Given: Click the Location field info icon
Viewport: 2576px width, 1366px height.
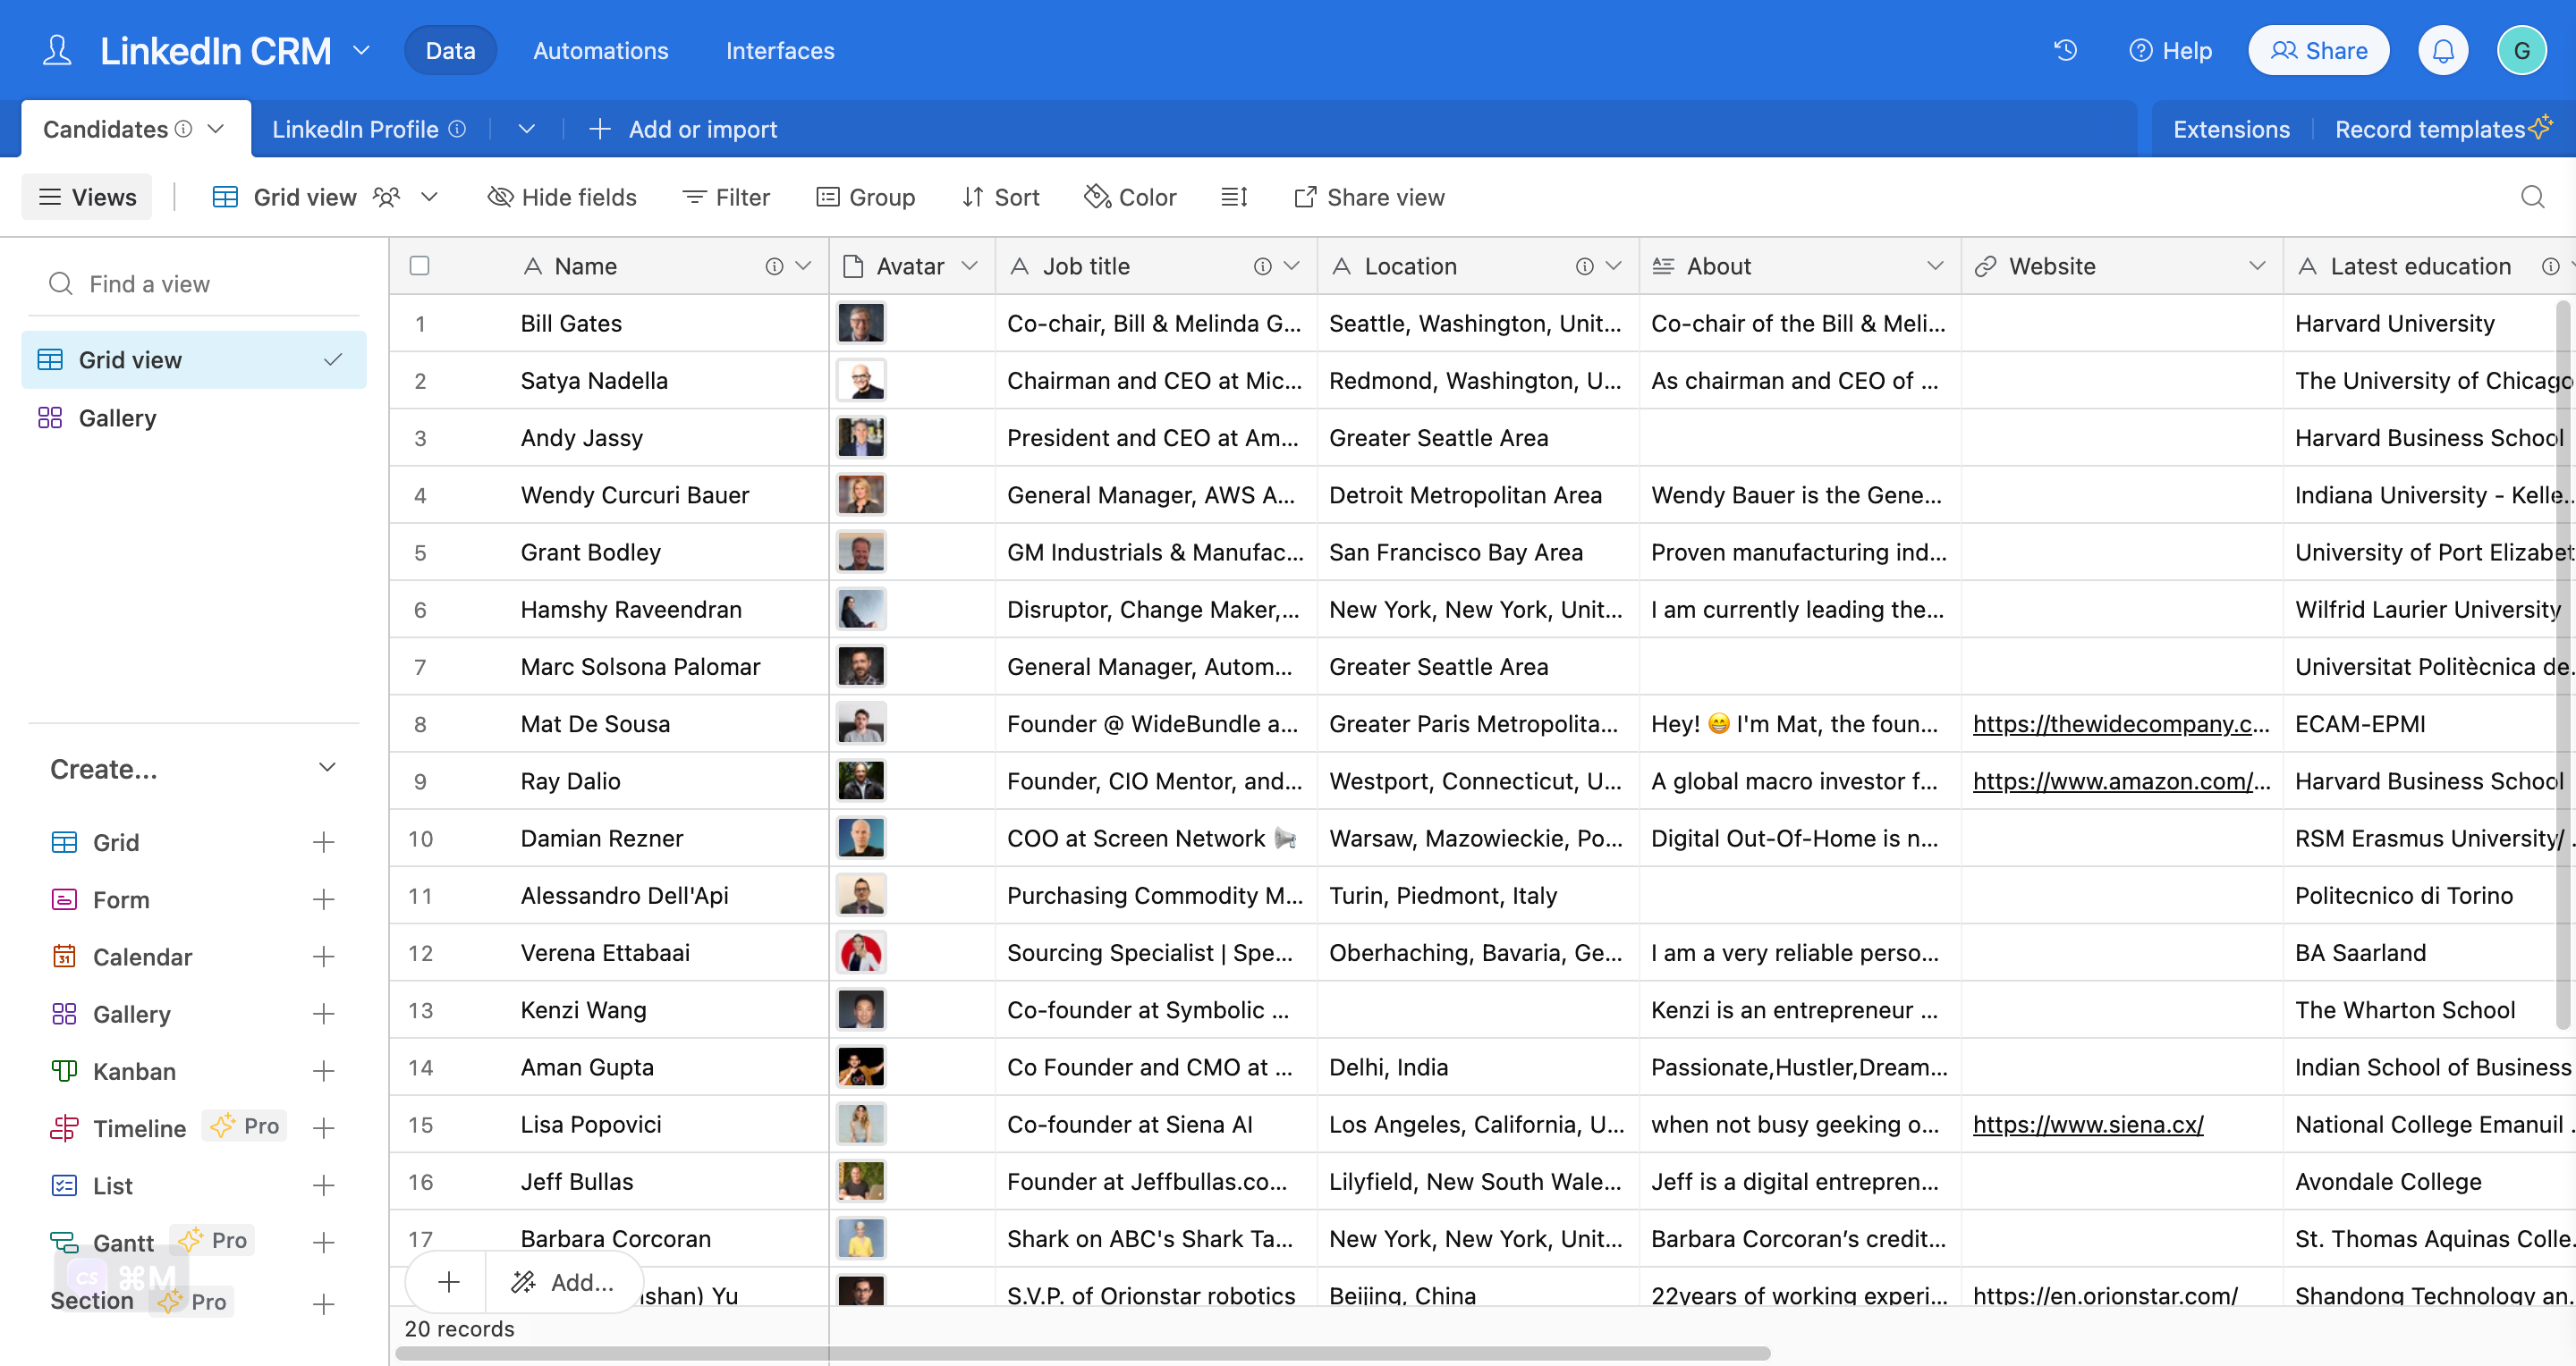Looking at the screenshot, I should pyautogui.click(x=1585, y=266).
